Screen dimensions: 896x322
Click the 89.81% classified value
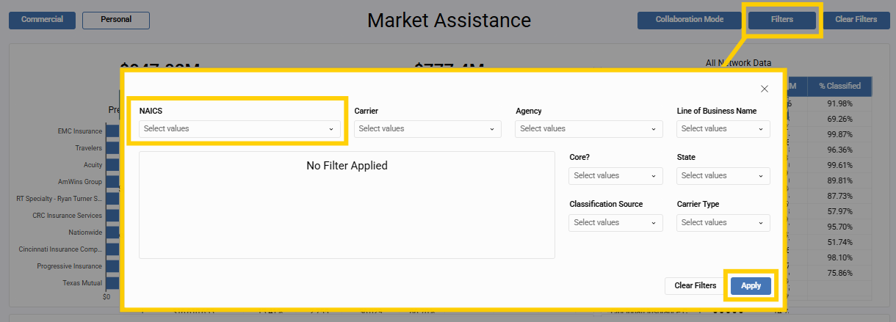pyautogui.click(x=839, y=180)
